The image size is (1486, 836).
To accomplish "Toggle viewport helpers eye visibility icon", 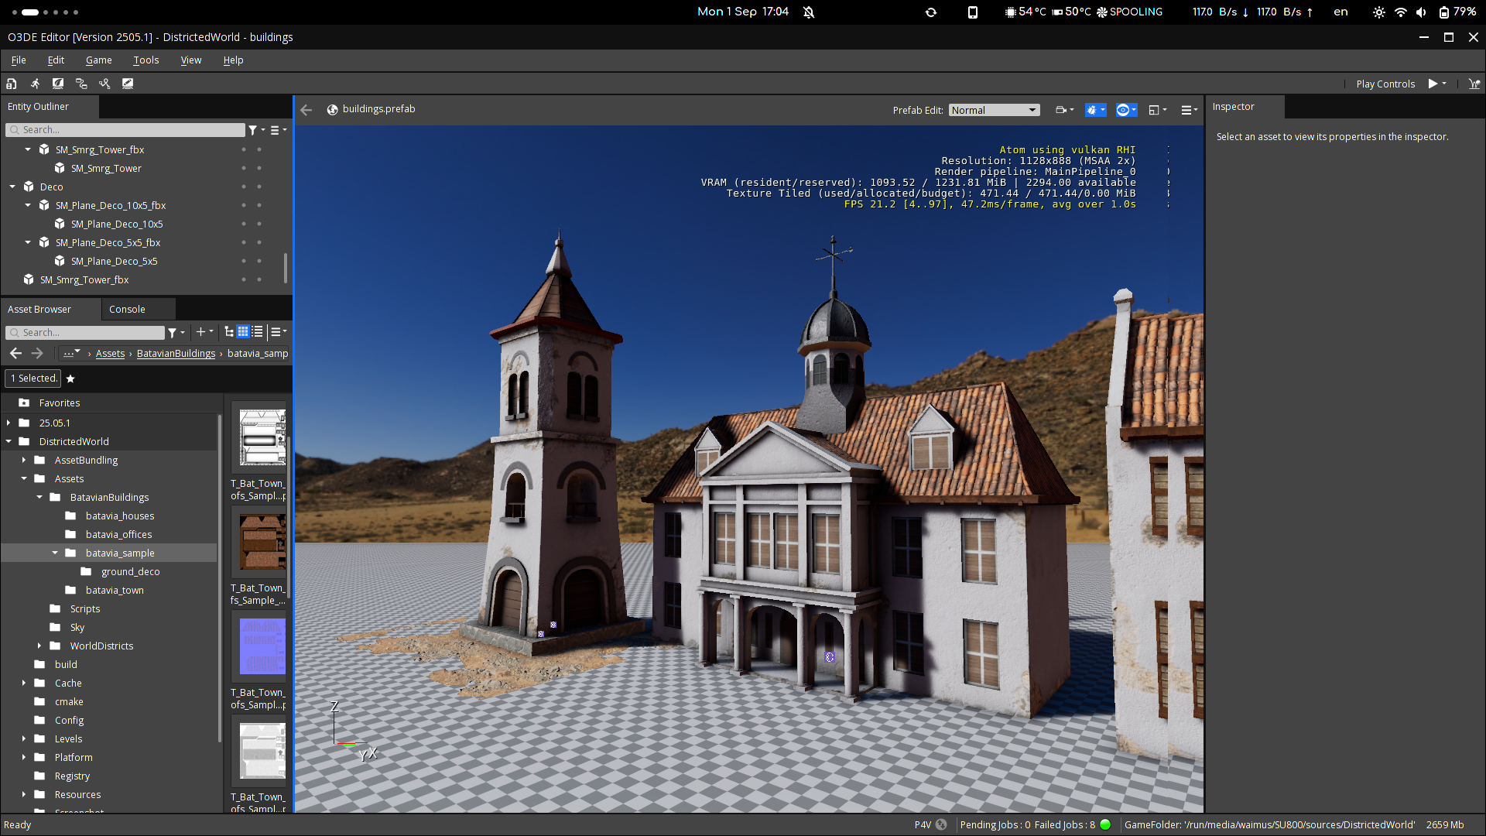I will pos(1123,110).
